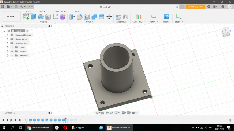The image size is (234, 131).
Task: Select the Revolve tool
Action: 41,17
